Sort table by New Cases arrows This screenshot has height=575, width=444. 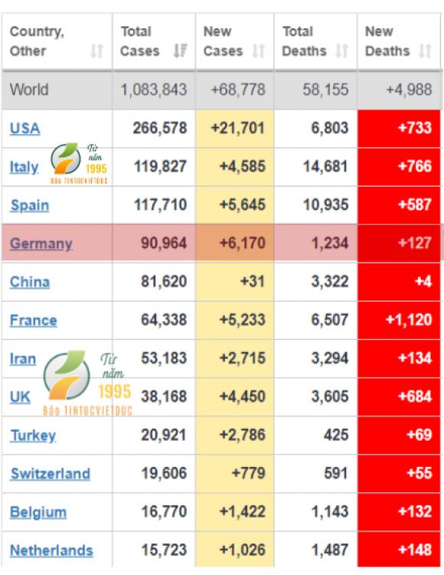(259, 51)
